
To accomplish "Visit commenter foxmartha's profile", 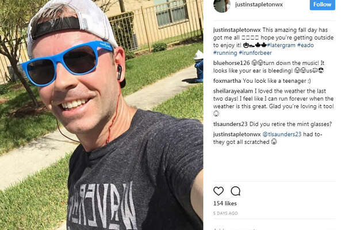I will (x=227, y=80).
